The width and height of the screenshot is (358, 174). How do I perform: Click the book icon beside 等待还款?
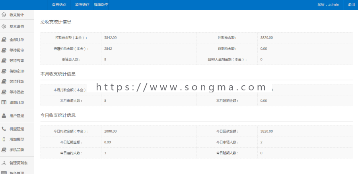tap(4, 92)
